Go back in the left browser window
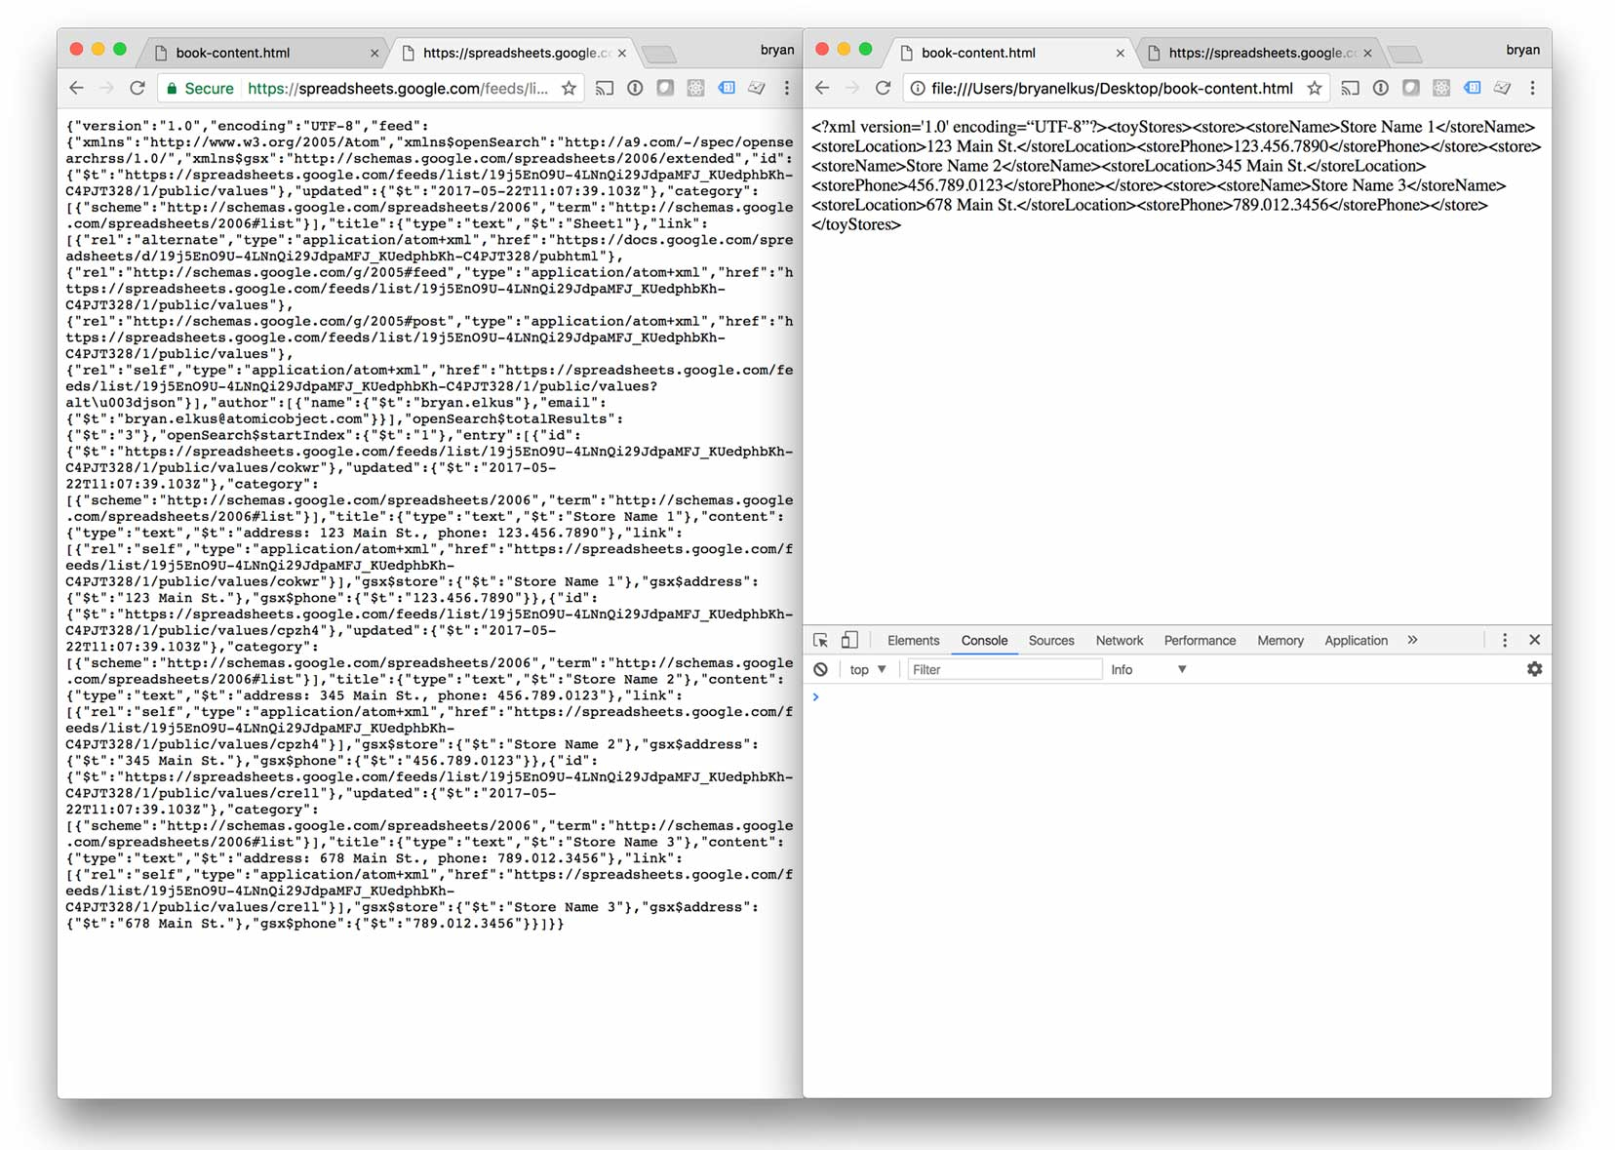This screenshot has height=1150, width=1615. (x=77, y=89)
